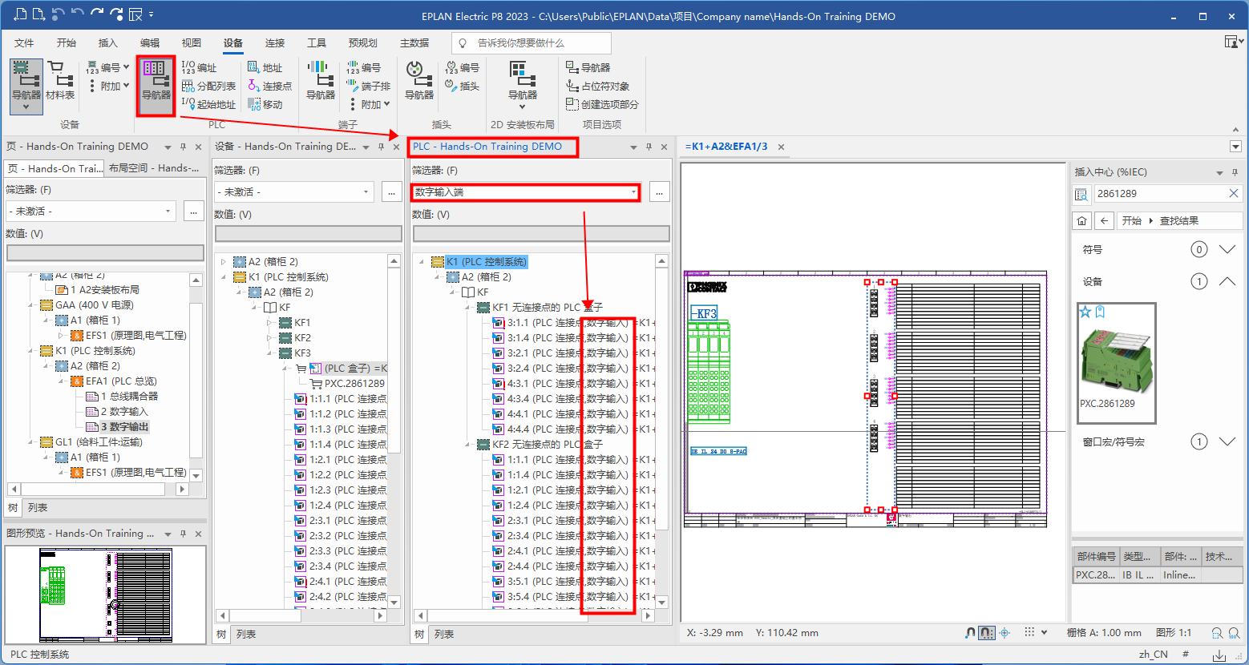Open the grid size dropdown arrow
This screenshot has width=1249, height=665.
1045,632
